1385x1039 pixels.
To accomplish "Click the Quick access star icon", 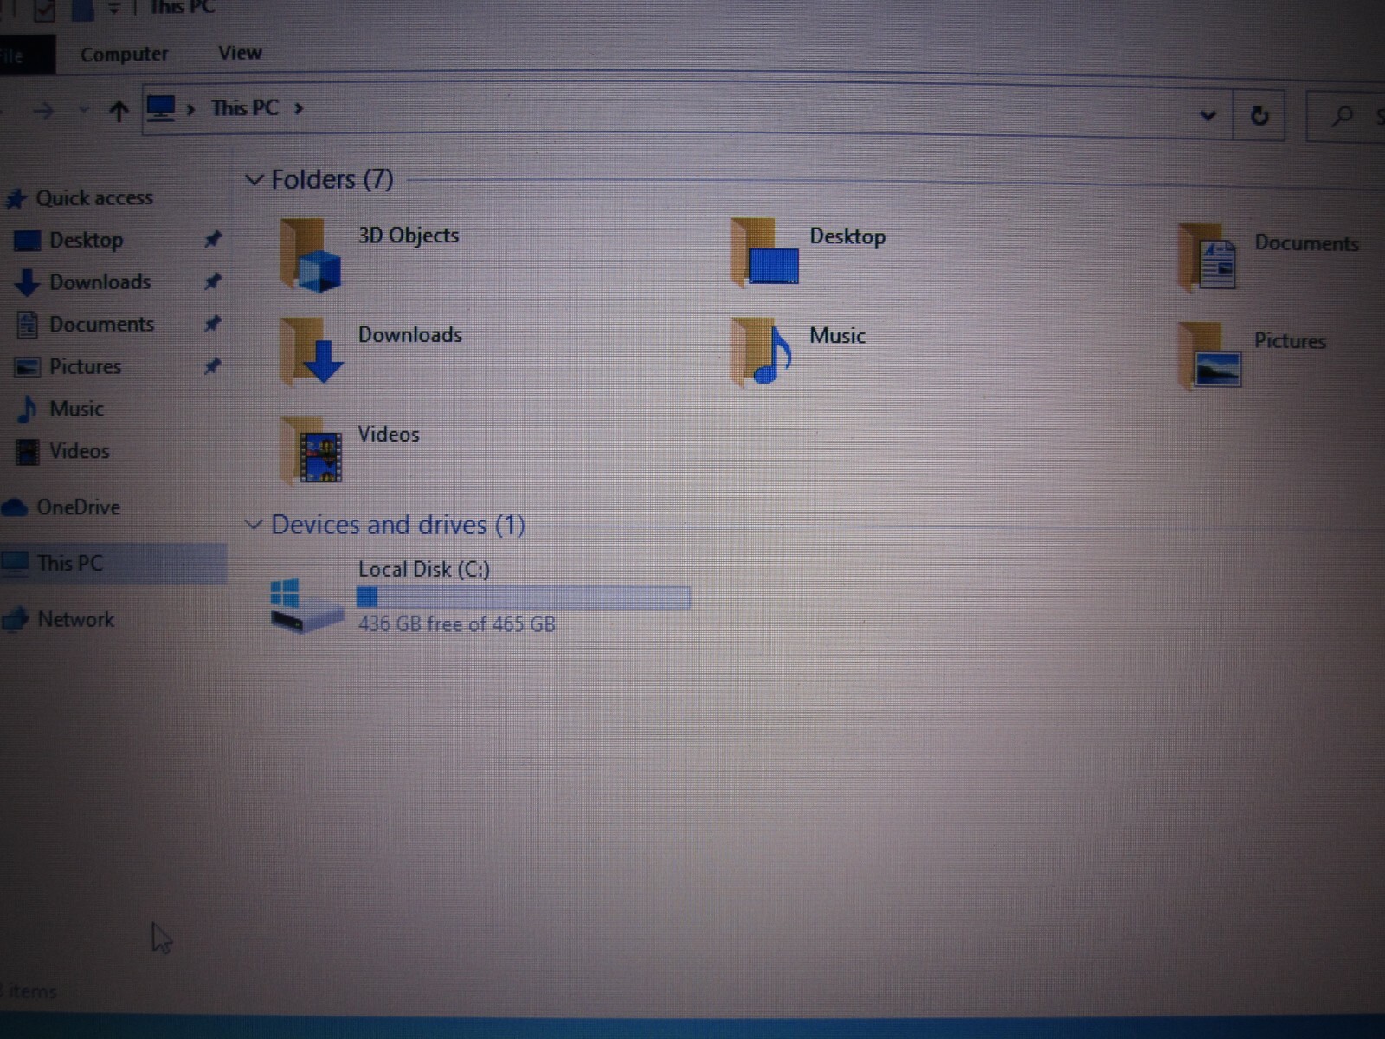I will (x=16, y=199).
